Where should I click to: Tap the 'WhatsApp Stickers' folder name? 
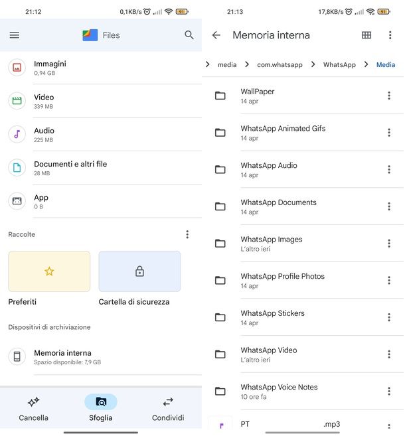click(273, 313)
